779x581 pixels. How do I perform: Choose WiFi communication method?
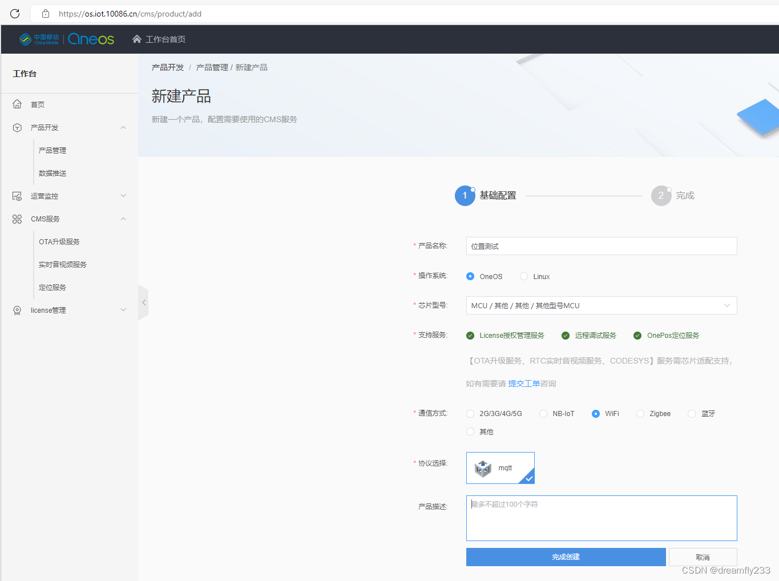pyautogui.click(x=596, y=414)
